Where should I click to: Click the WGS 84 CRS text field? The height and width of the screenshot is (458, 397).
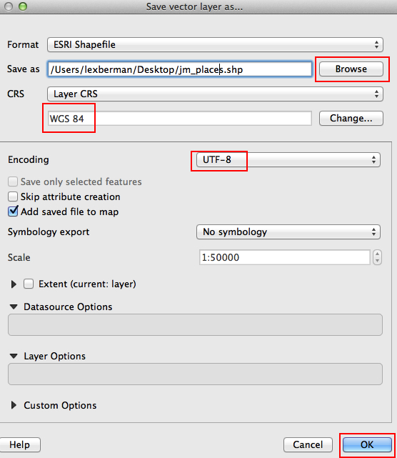179,119
